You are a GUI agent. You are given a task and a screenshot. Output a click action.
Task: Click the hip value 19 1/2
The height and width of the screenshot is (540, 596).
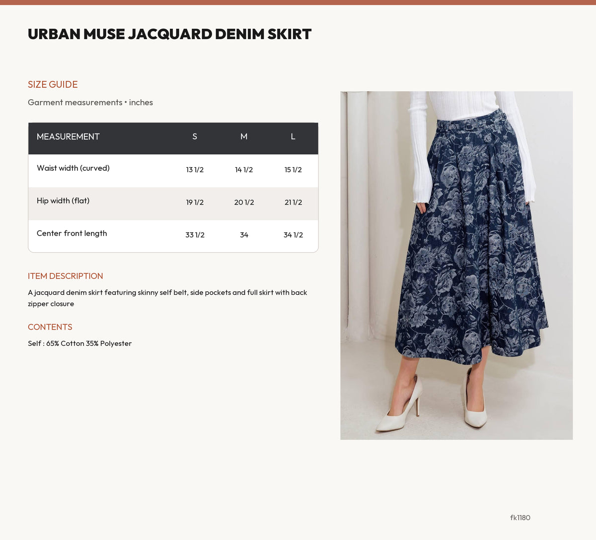coord(195,202)
